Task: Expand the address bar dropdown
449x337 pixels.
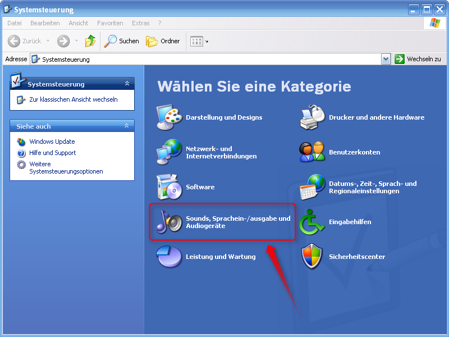Action: [386, 59]
